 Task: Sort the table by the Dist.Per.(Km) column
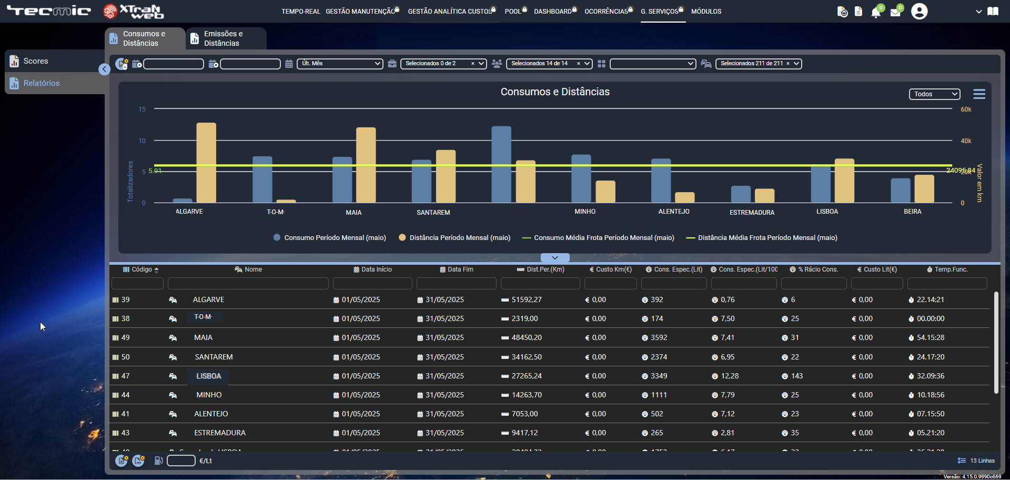pos(540,269)
